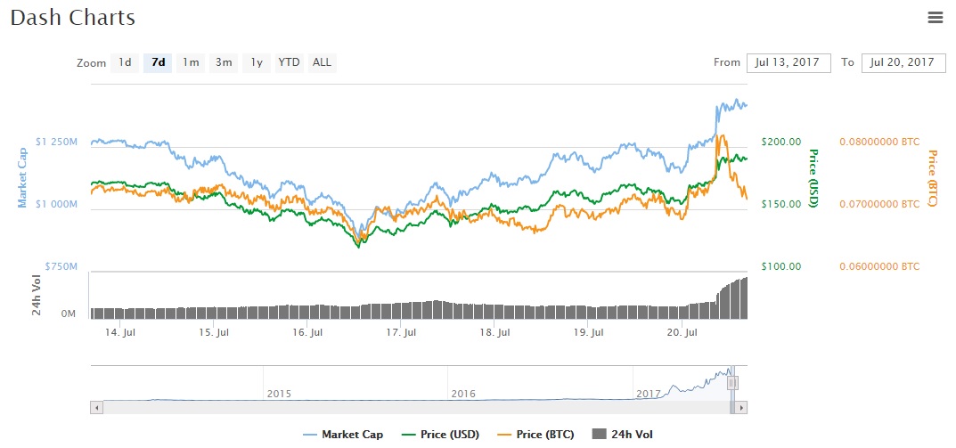The width and height of the screenshot is (956, 448).
Task: Click the 2017 area in navigator
Action: coord(648,394)
